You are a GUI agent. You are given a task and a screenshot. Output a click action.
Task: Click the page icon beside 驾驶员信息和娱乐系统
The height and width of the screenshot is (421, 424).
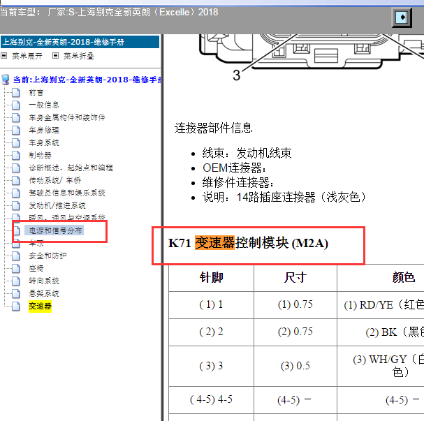(x=16, y=193)
